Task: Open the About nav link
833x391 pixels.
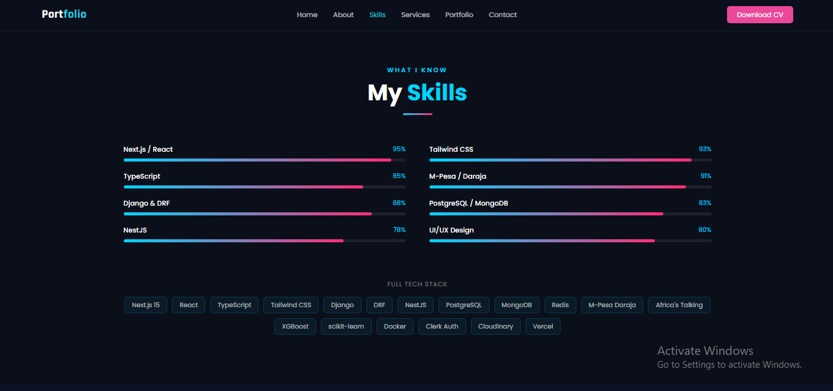Action: (x=343, y=15)
